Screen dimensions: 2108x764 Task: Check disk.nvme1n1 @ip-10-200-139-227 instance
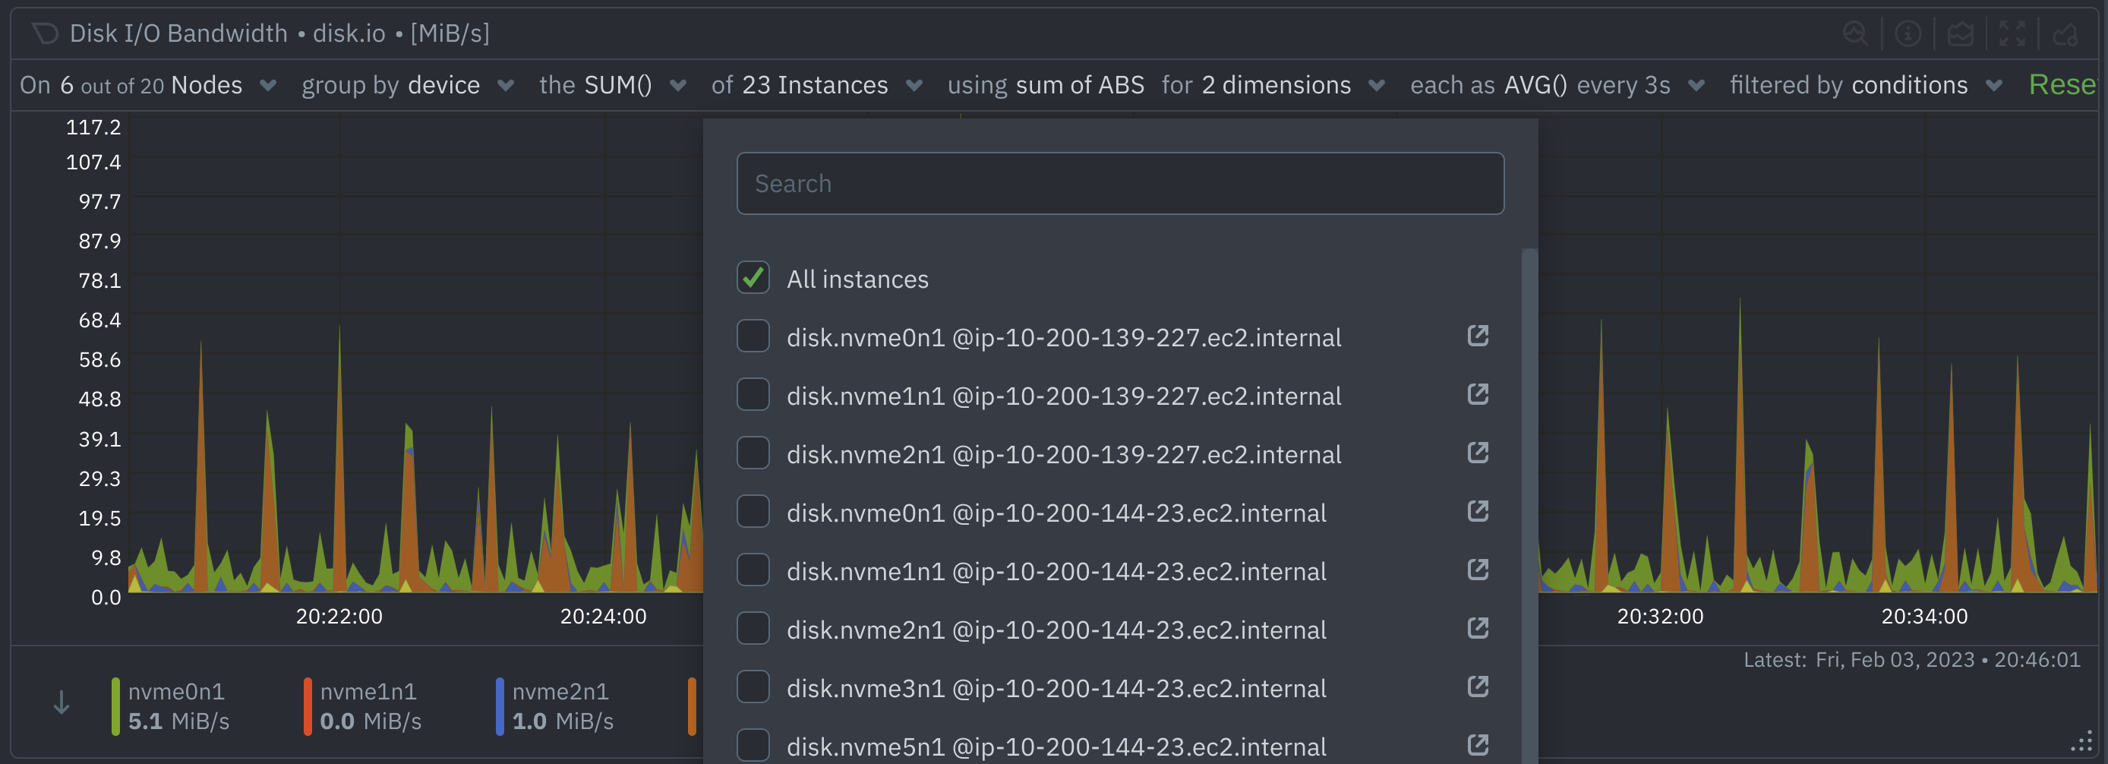753,395
